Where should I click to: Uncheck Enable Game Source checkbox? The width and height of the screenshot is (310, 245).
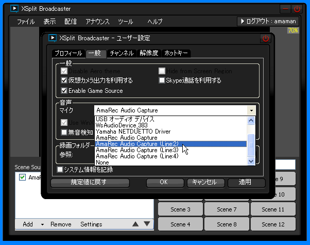(x=64, y=90)
